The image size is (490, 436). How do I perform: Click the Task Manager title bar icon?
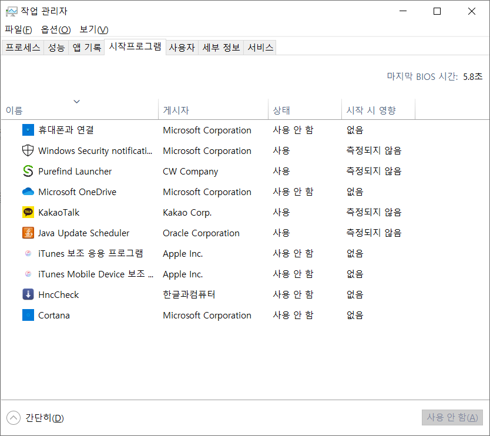pyautogui.click(x=13, y=10)
